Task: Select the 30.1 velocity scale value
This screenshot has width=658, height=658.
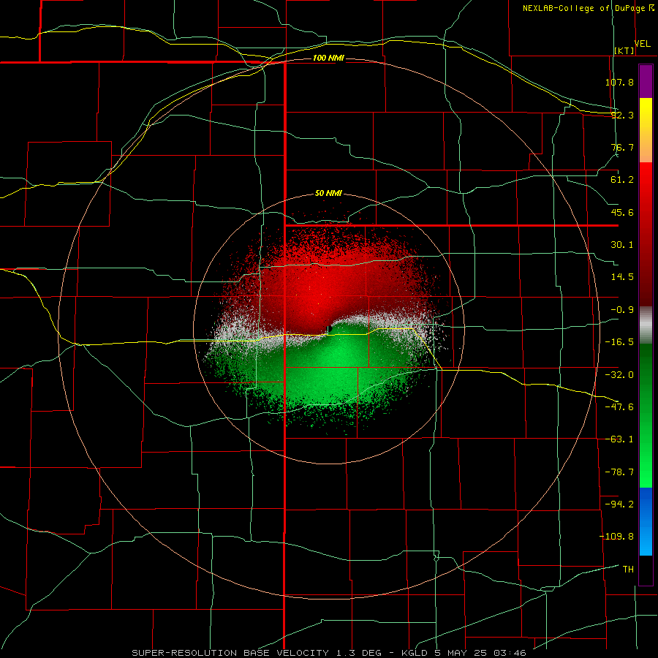Action: point(622,245)
